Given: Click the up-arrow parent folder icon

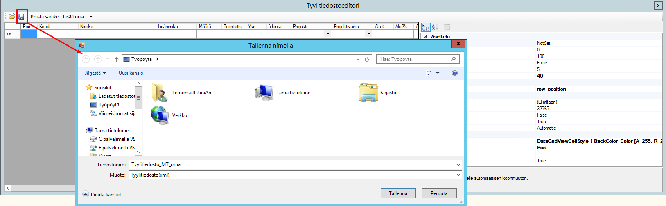Looking at the screenshot, I should [117, 59].
